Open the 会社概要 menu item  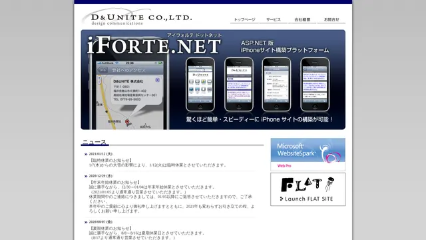click(302, 19)
